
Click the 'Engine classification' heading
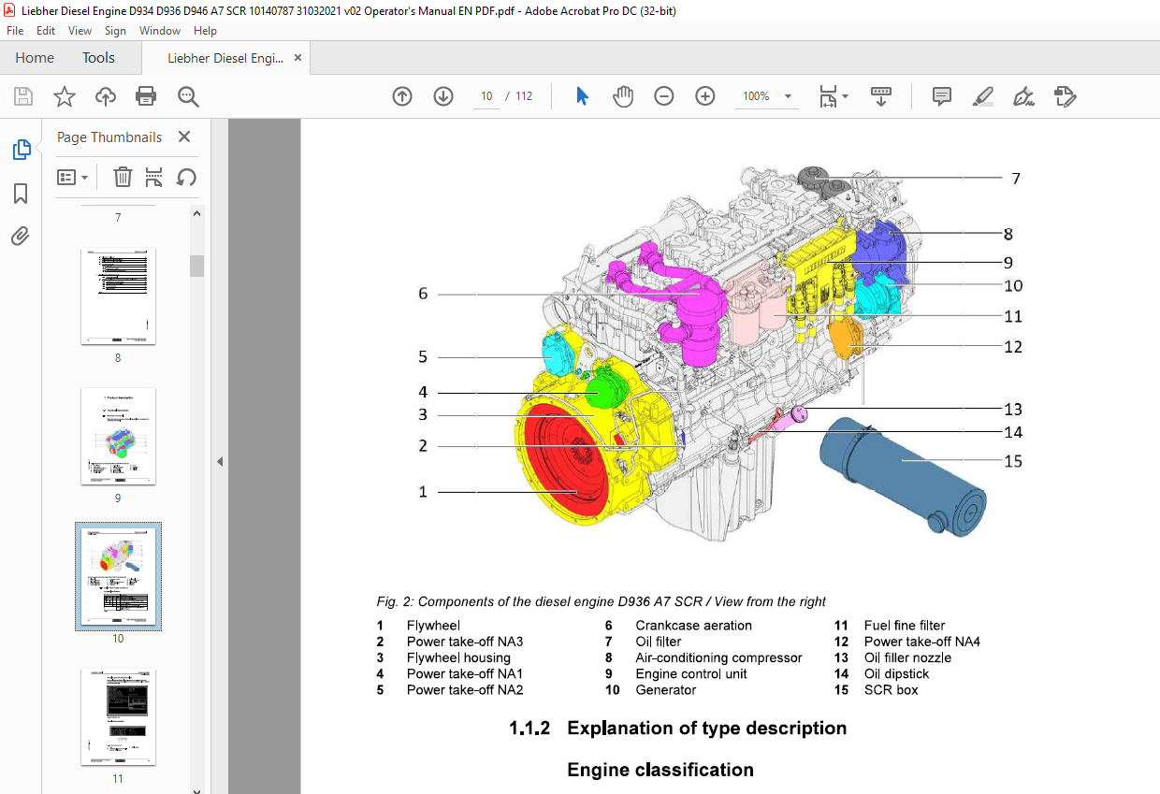click(660, 770)
